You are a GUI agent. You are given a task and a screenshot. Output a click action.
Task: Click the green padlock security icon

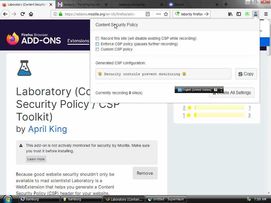tap(61, 14)
